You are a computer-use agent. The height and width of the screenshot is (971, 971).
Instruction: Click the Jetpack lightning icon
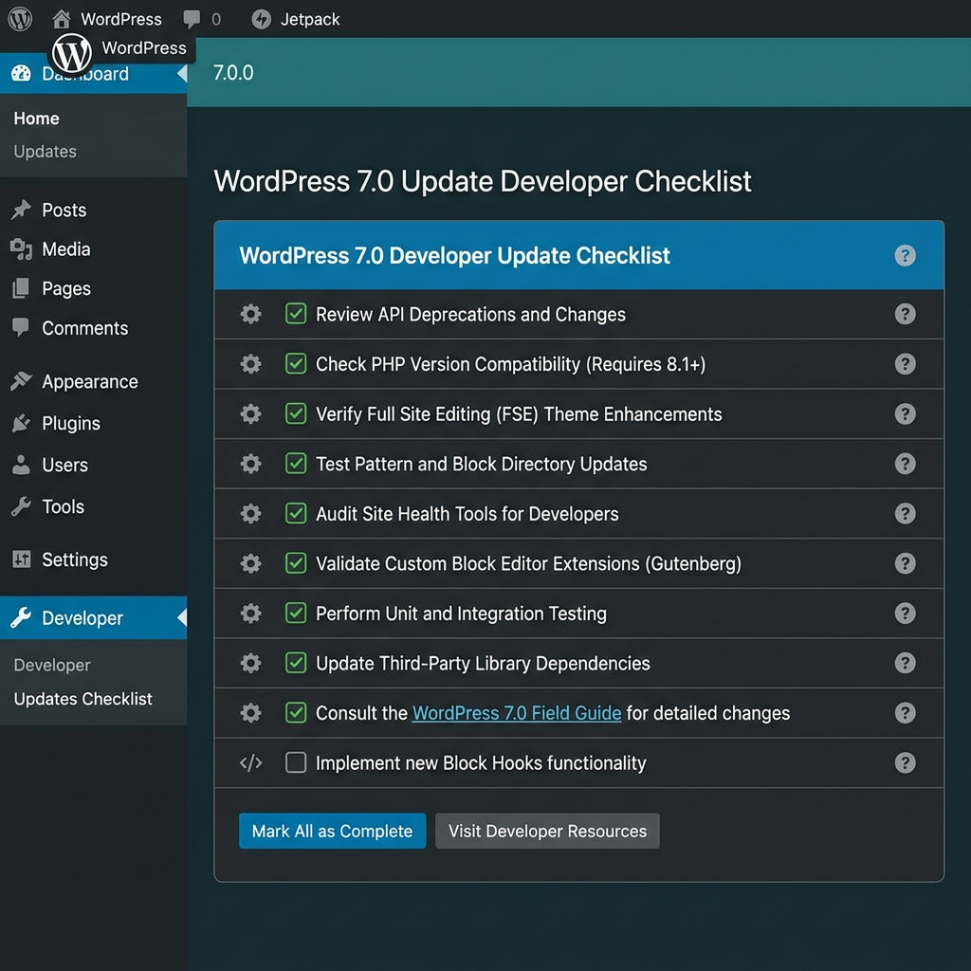(262, 19)
